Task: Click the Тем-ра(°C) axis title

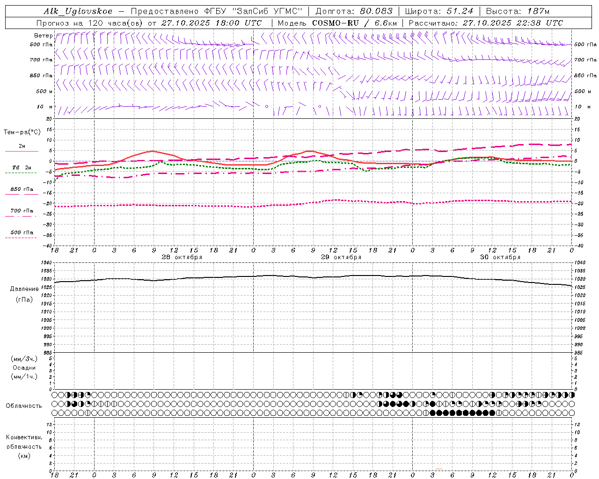Action: tap(22, 132)
